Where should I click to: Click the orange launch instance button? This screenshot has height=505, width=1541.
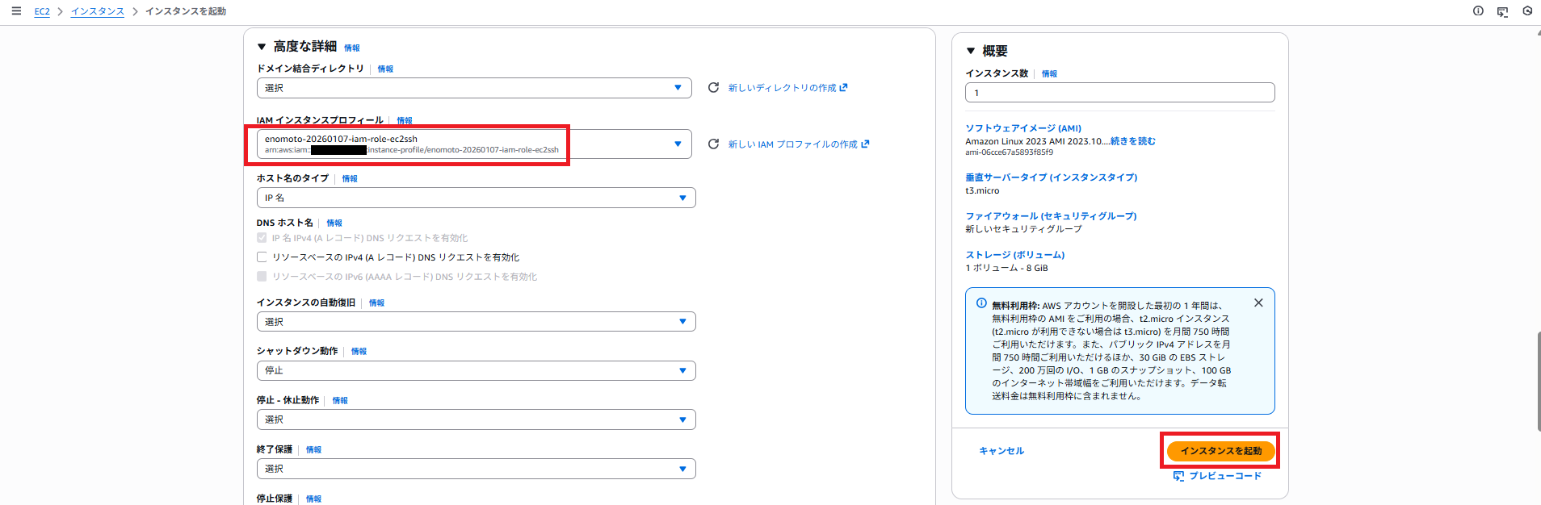1220,451
